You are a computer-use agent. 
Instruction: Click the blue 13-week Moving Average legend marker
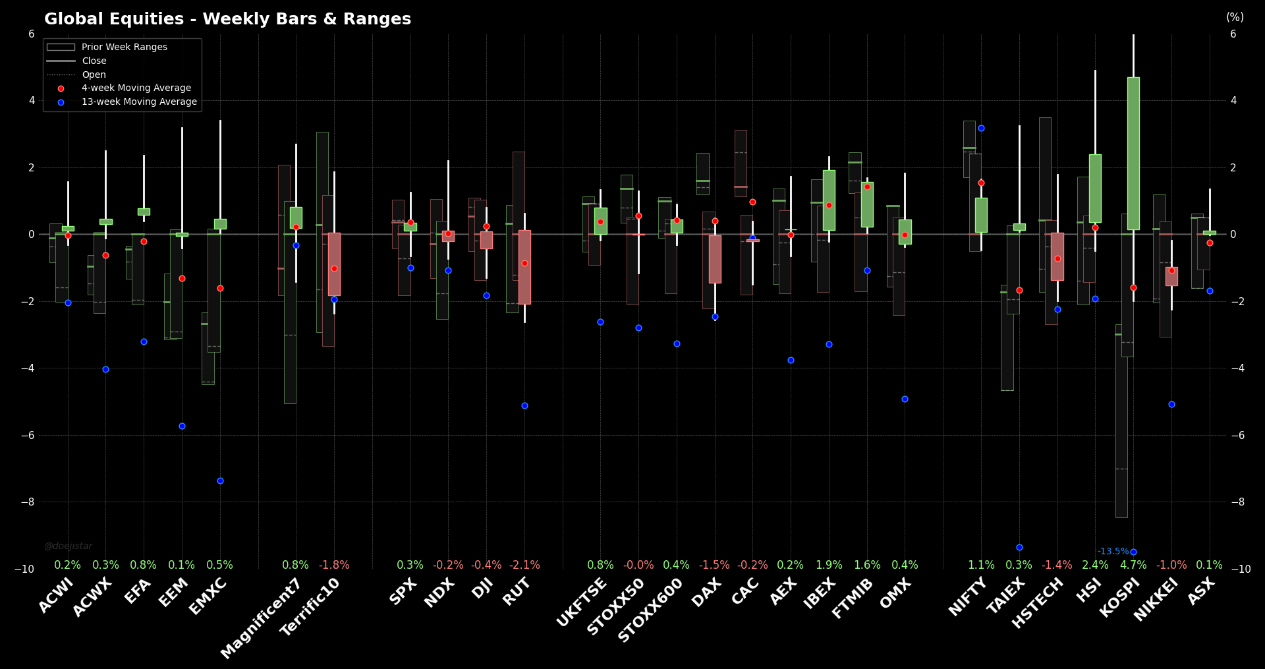[61, 102]
